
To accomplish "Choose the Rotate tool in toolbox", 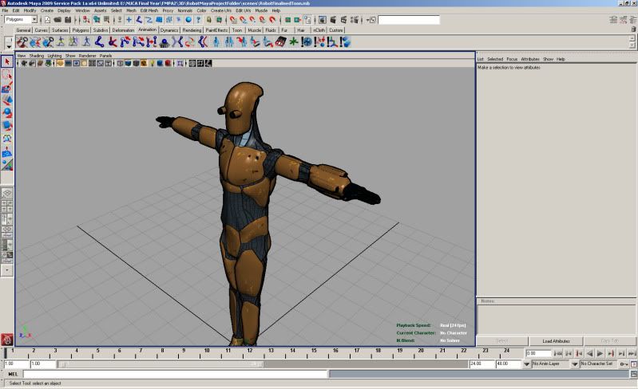I will coord(7,112).
